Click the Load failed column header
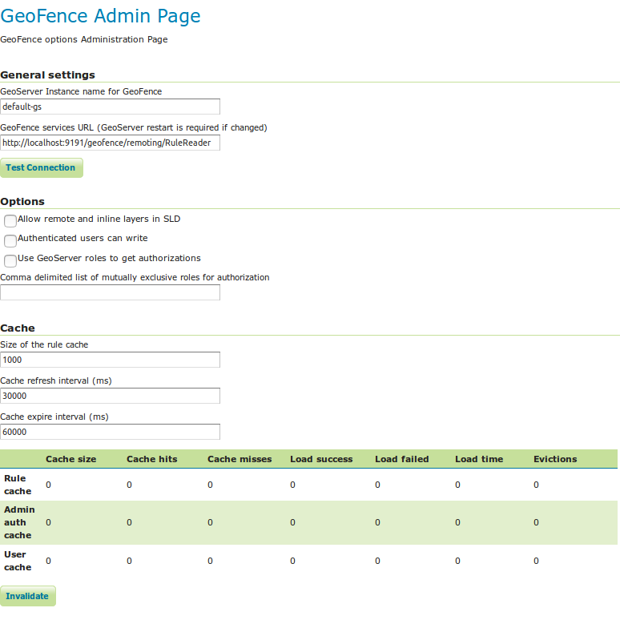Viewport: 620px width, 620px height. pyautogui.click(x=401, y=459)
